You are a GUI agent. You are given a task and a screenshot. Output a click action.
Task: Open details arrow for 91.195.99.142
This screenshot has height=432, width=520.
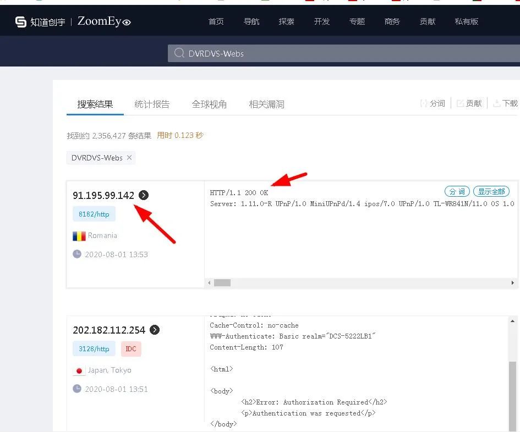pos(144,195)
